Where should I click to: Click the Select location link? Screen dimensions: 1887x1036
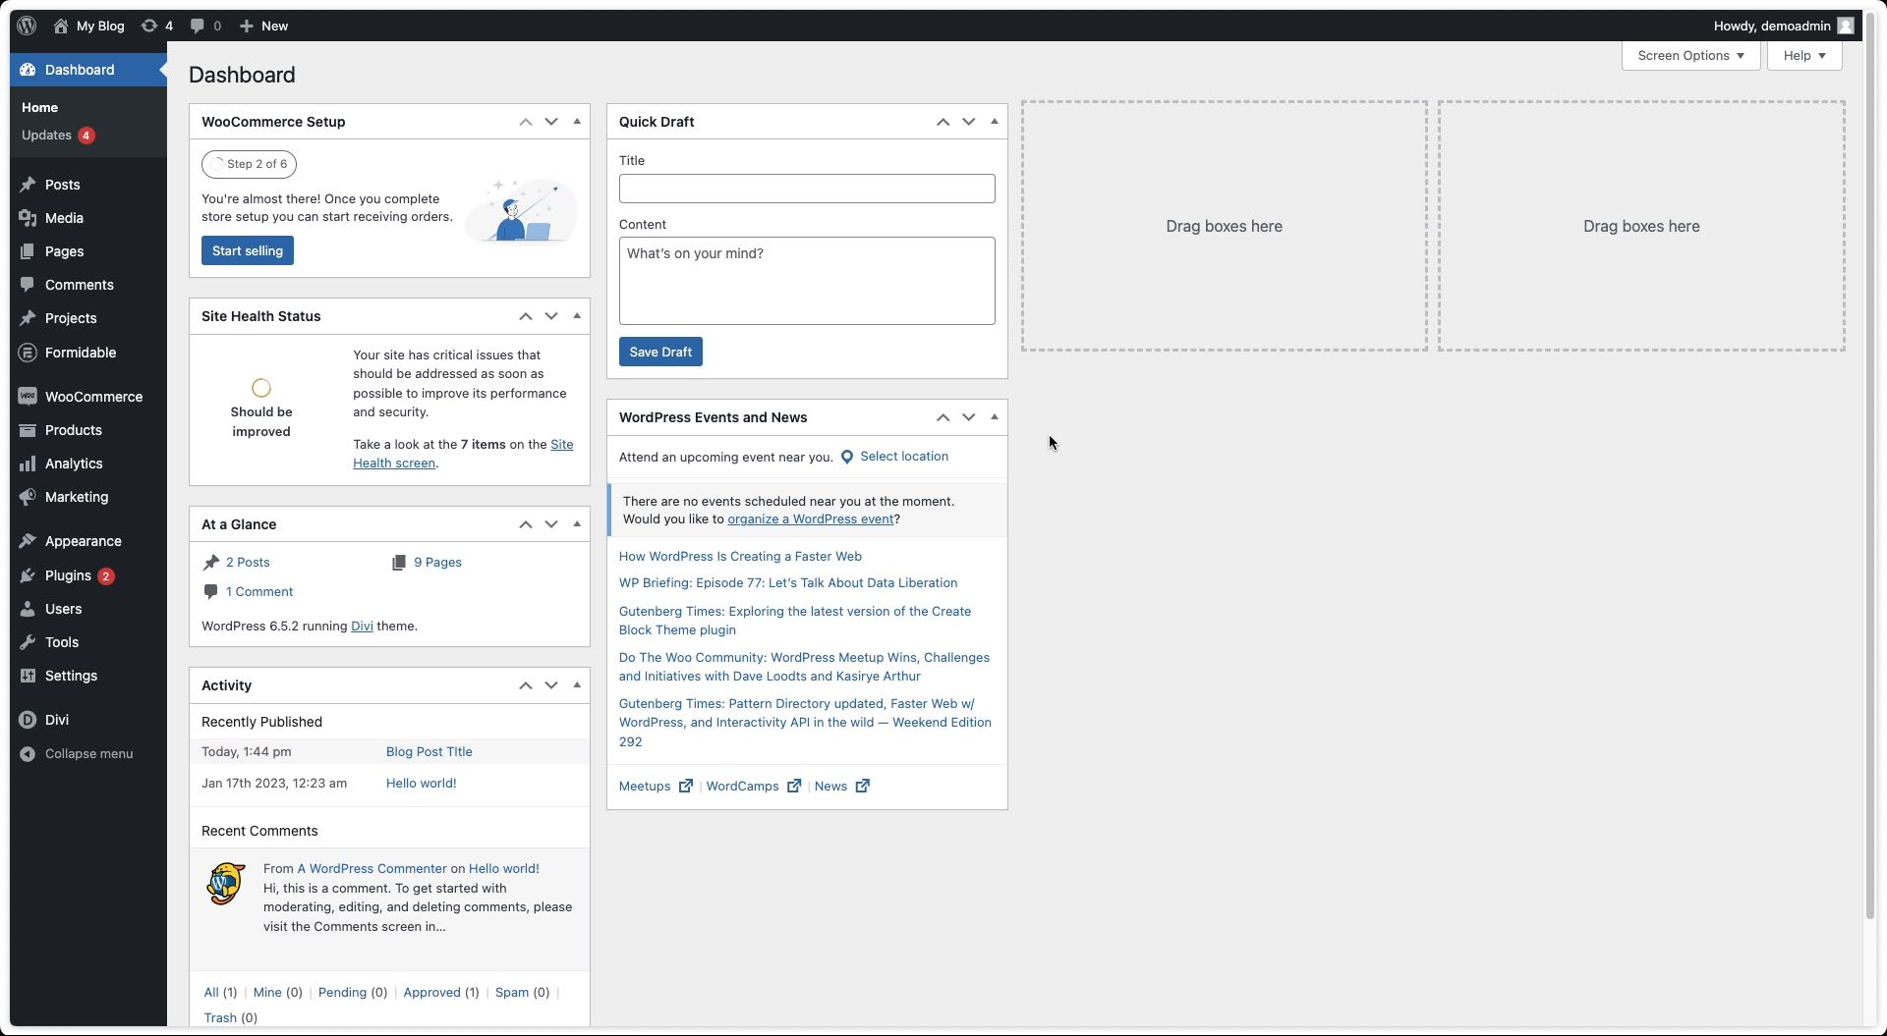pyautogui.click(x=904, y=457)
